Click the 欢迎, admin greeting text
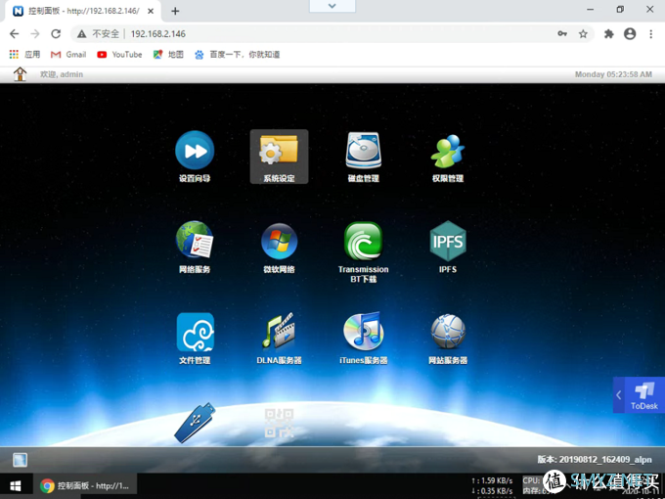The width and height of the screenshot is (665, 499). 62,74
